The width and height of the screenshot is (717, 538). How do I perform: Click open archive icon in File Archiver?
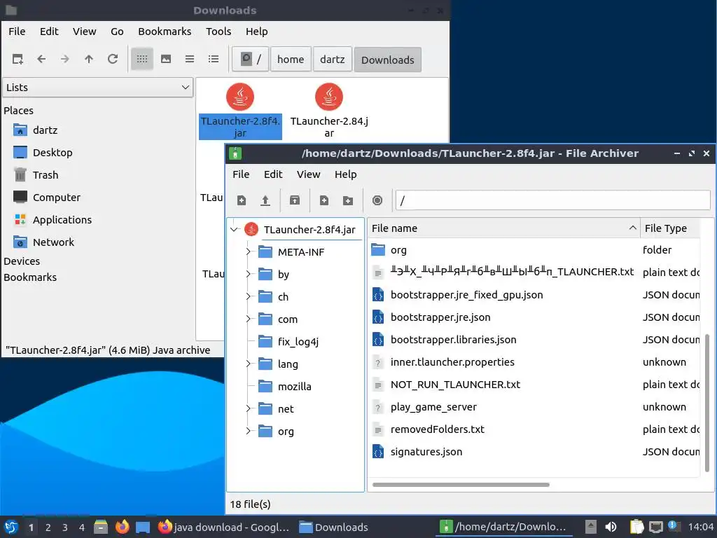pyautogui.click(x=265, y=200)
